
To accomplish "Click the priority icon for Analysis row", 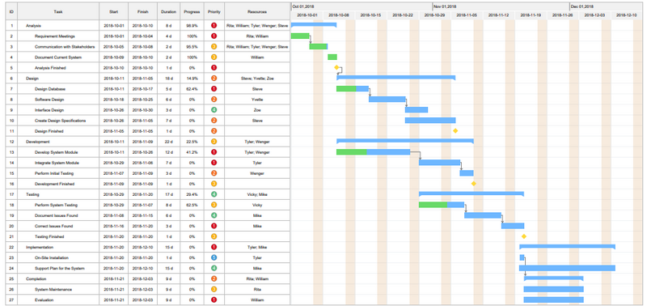I will pyautogui.click(x=214, y=26).
